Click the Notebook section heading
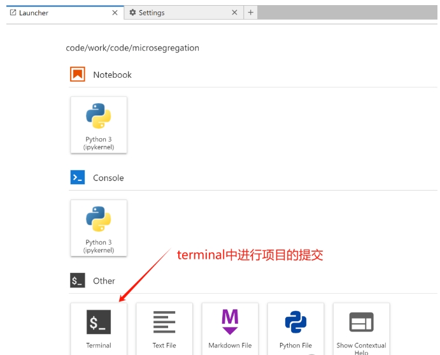Viewport: 440px width, 355px height. coord(112,75)
